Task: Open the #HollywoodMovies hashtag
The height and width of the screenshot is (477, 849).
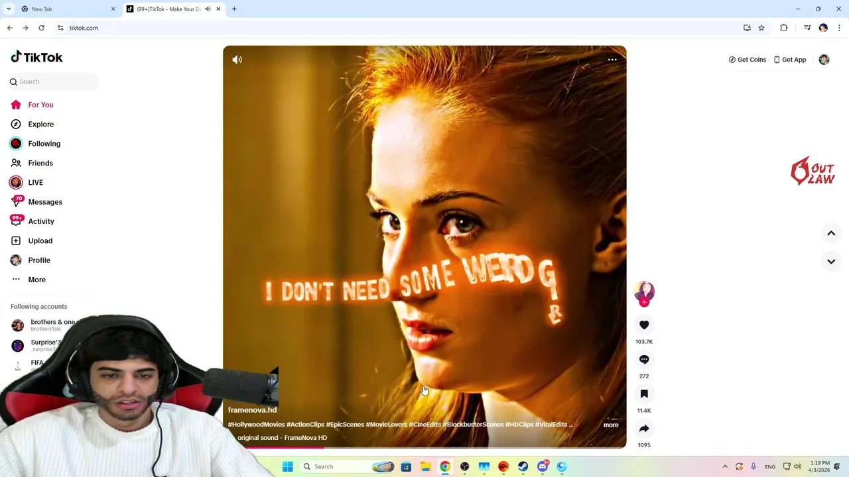Action: [256, 425]
